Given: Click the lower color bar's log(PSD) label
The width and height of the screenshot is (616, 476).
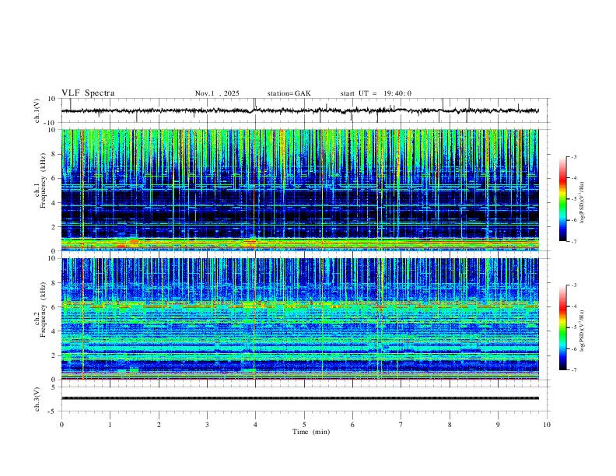Looking at the screenshot, I should (x=583, y=331).
